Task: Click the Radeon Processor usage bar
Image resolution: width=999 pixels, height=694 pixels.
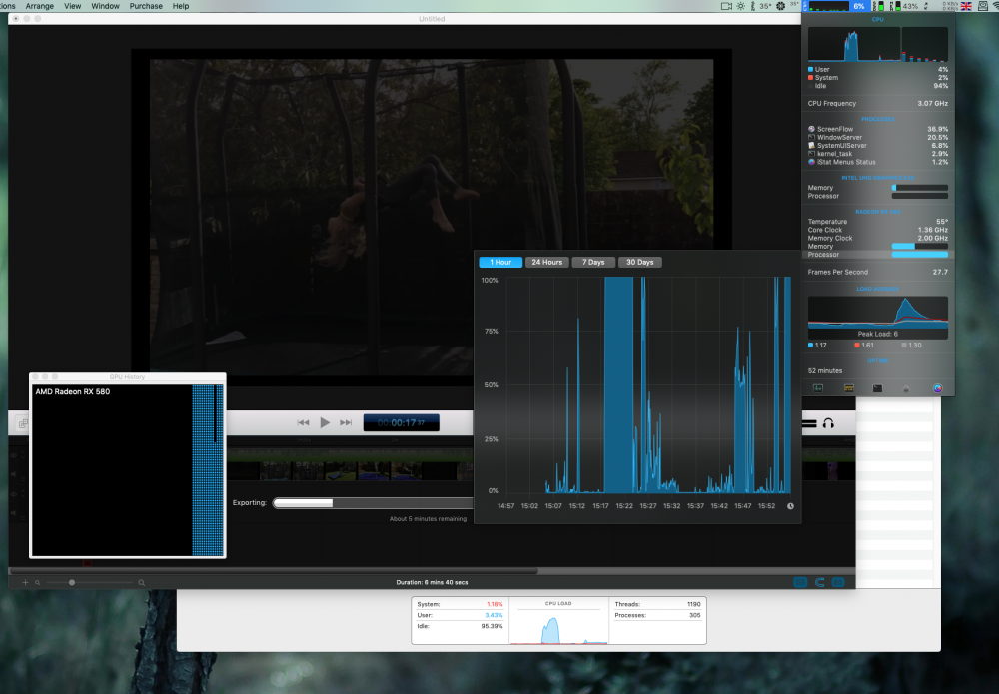Action: (919, 254)
